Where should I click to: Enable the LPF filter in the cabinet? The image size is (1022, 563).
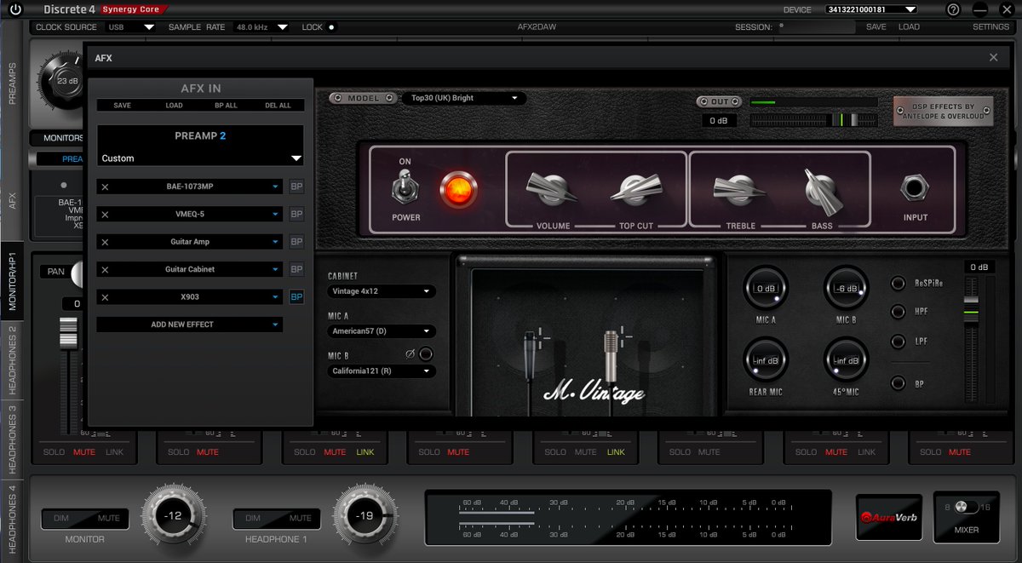(x=898, y=342)
